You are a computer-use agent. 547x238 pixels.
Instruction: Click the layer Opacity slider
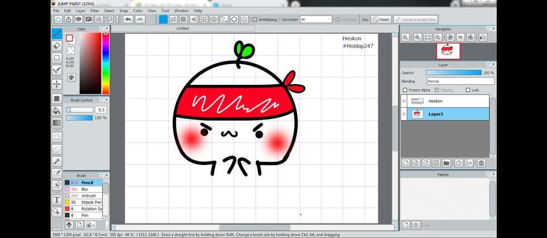coord(454,73)
